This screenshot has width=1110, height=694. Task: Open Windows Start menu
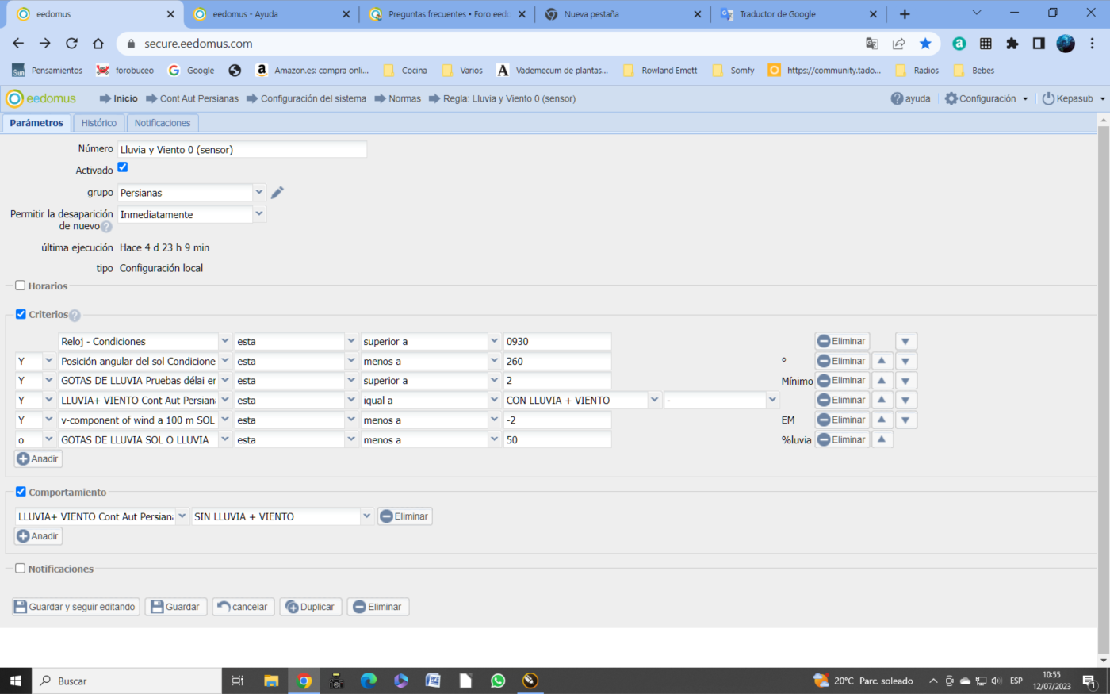[15, 681]
